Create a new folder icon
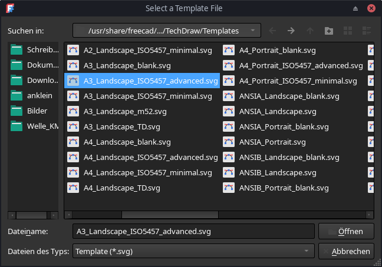Image resolution: width=382 pixels, height=267 pixels. (x=329, y=31)
